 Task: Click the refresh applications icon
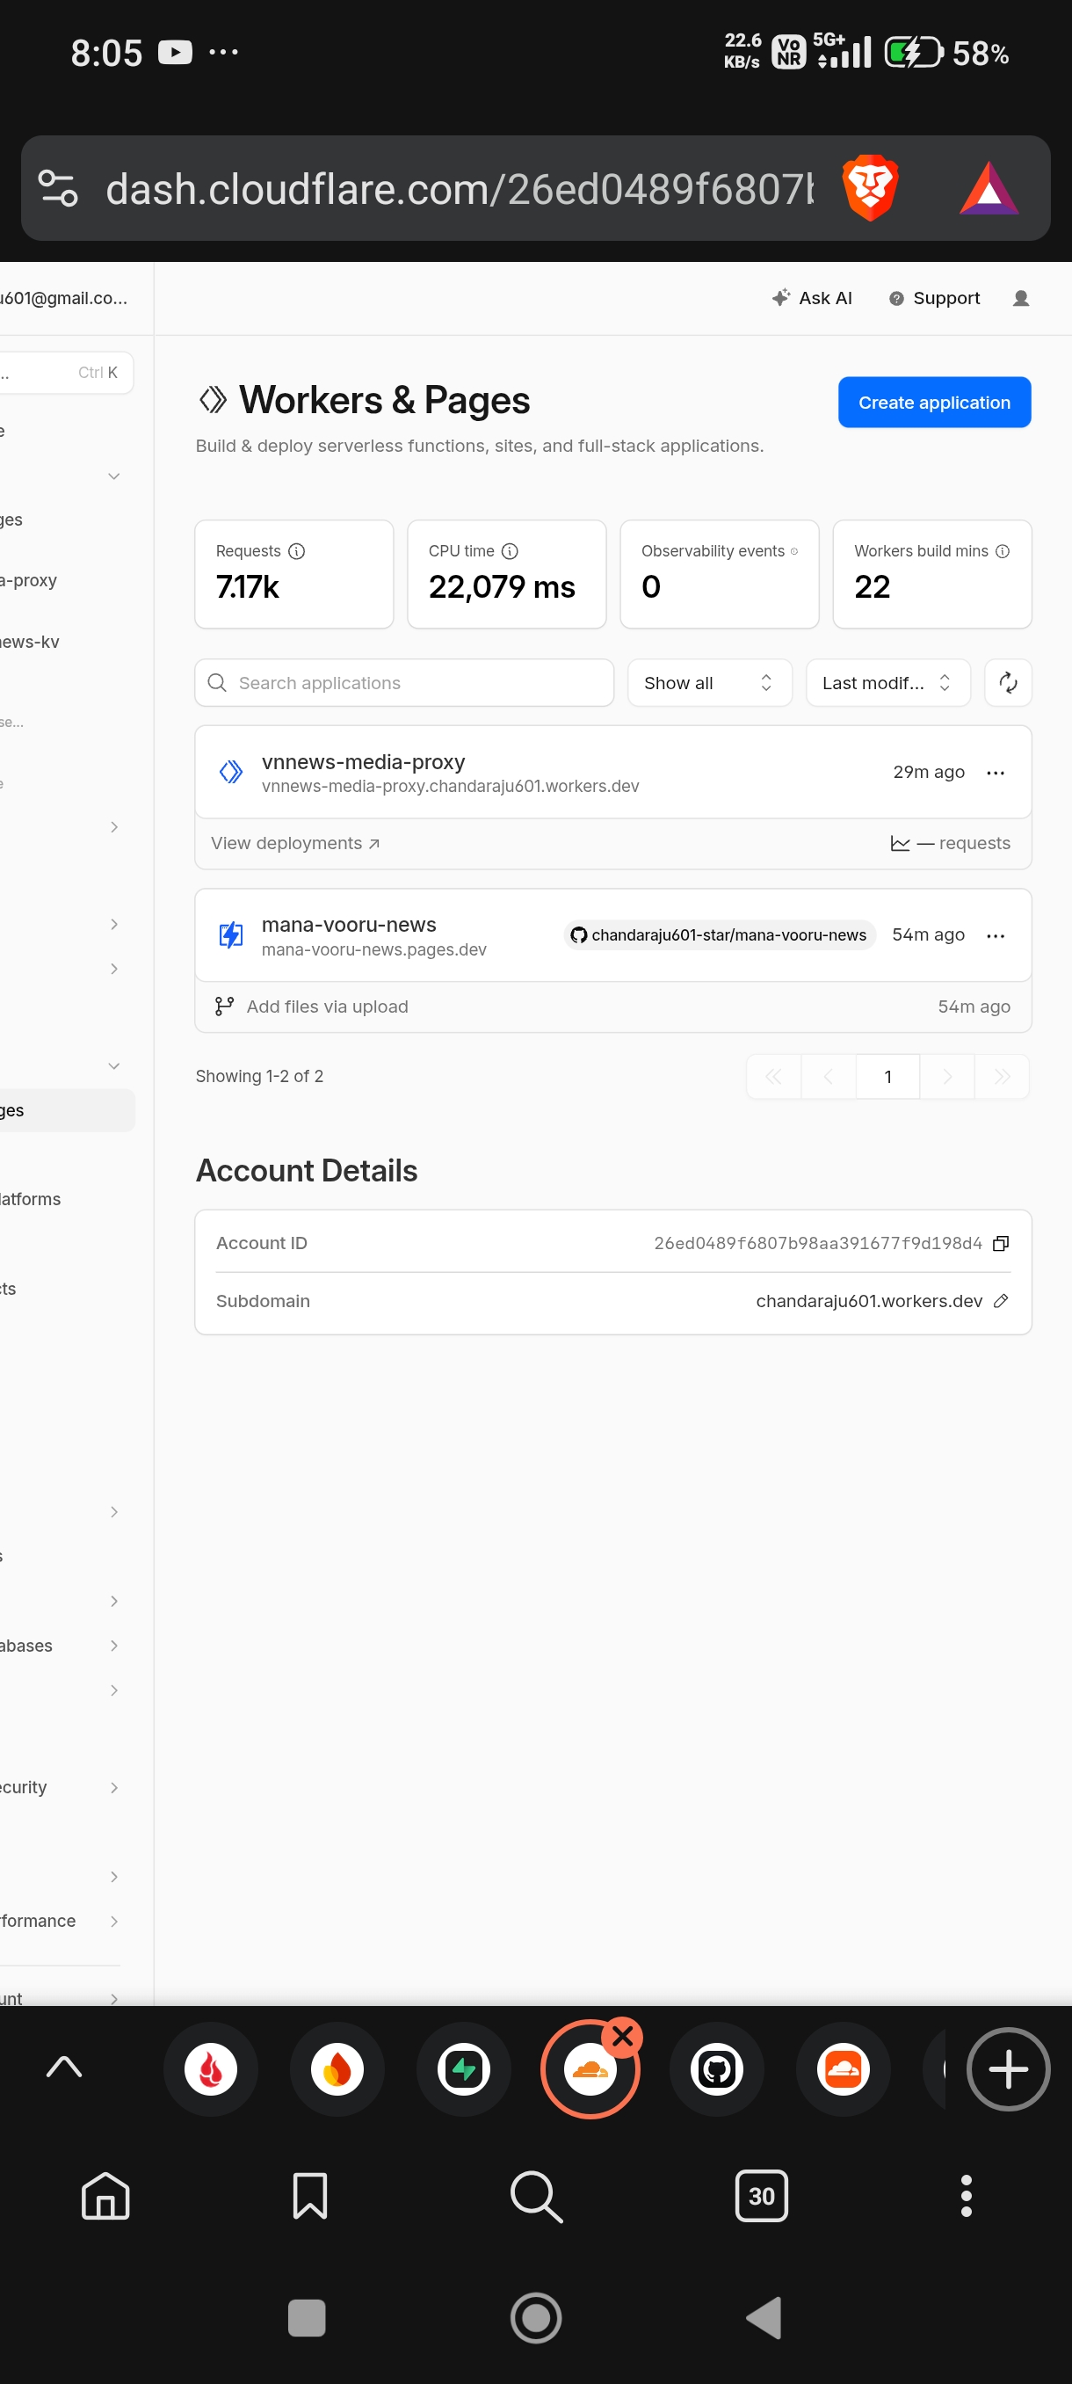[1007, 683]
